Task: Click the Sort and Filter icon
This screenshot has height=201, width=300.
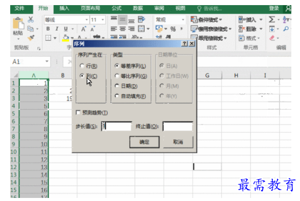Action: click(286, 19)
